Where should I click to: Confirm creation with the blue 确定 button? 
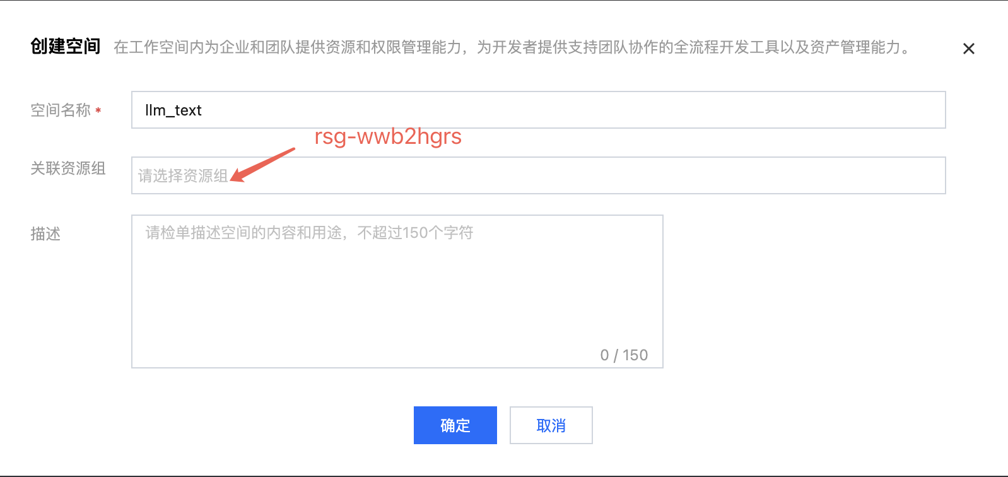[455, 425]
